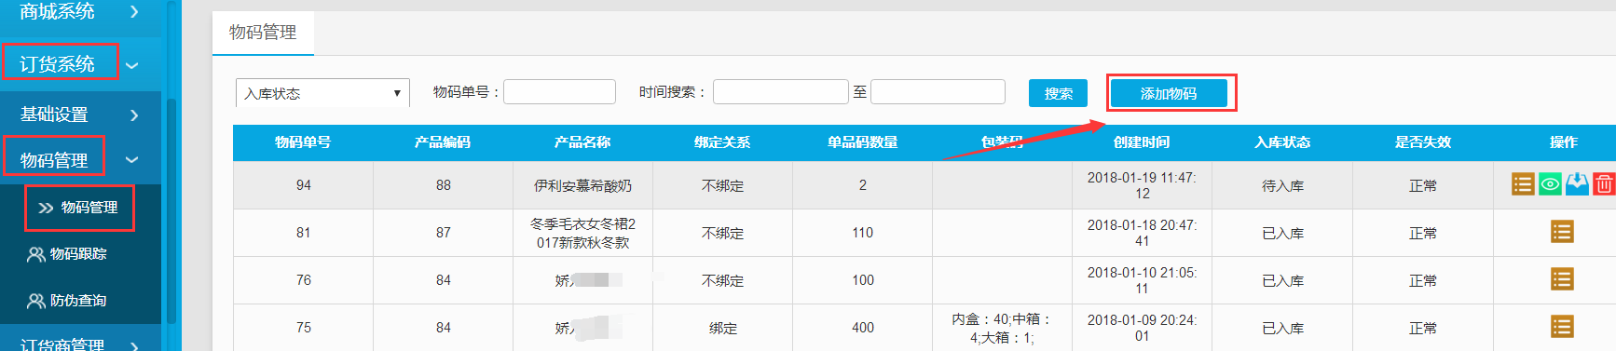The image size is (1616, 351).
Task: Open list details for record 75
Action: [1562, 327]
